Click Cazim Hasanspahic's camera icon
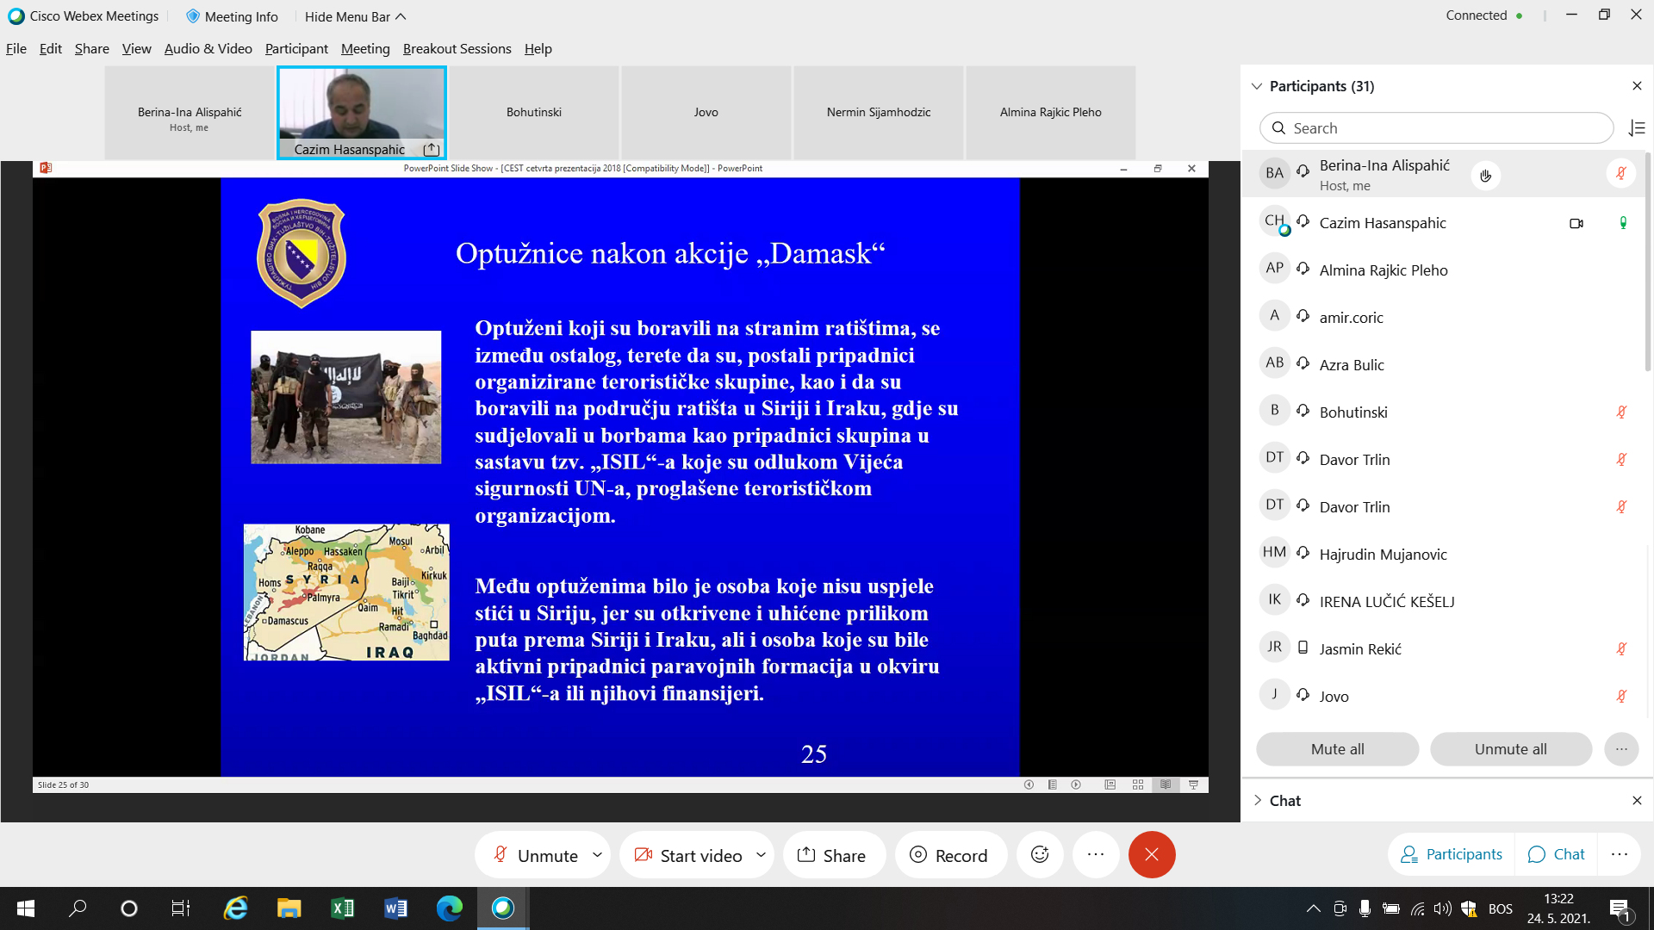Screen dimensions: 1654x930 pos(1576,223)
